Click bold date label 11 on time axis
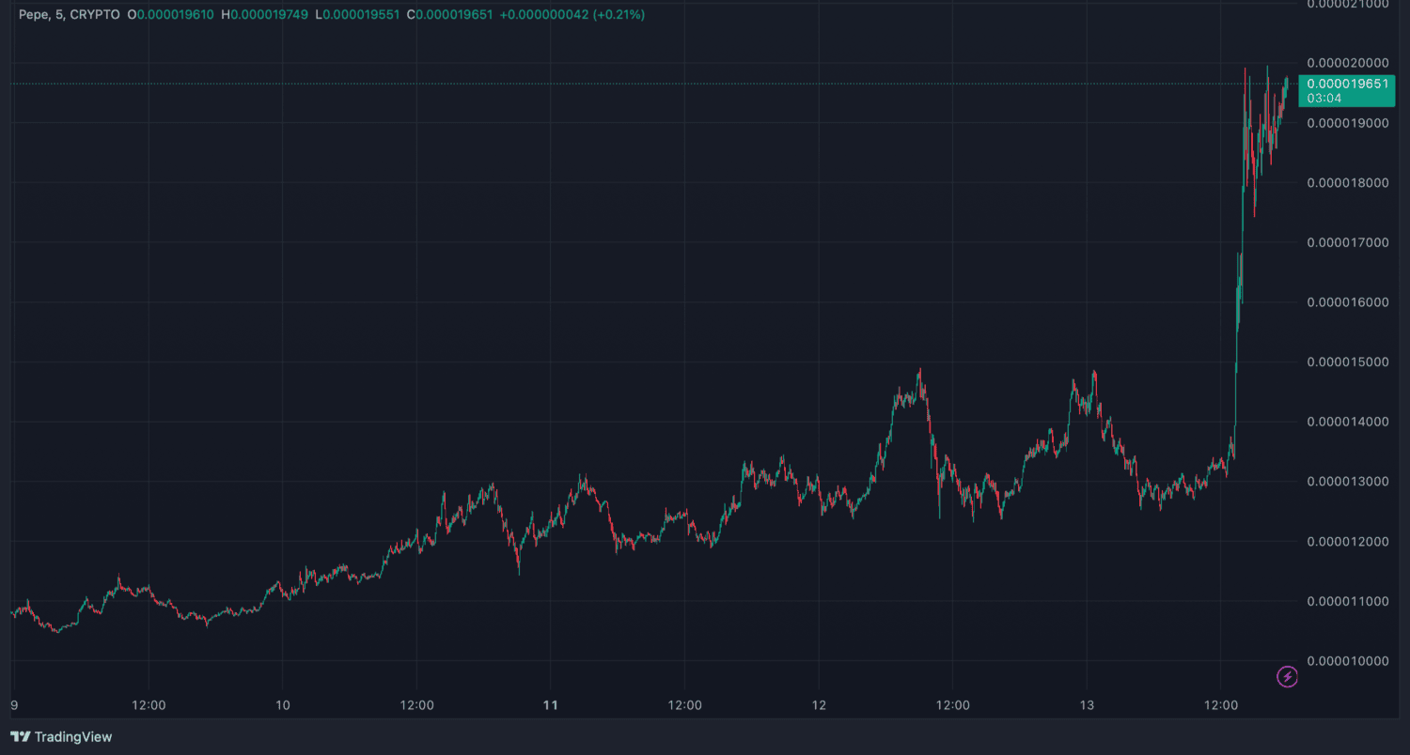 tap(551, 704)
